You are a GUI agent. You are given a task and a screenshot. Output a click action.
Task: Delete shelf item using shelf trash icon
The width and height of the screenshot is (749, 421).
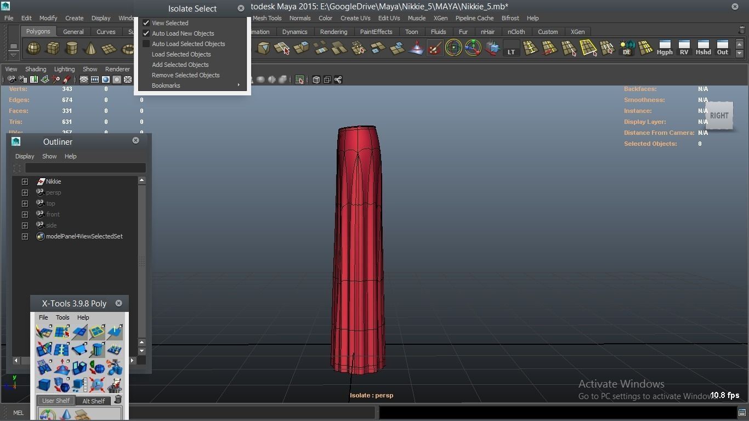click(x=742, y=31)
